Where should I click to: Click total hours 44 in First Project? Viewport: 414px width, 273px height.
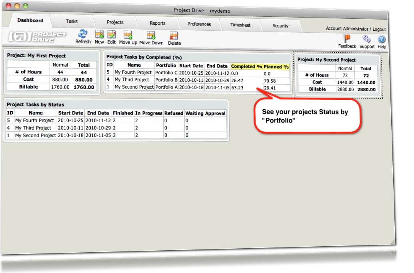84,73
